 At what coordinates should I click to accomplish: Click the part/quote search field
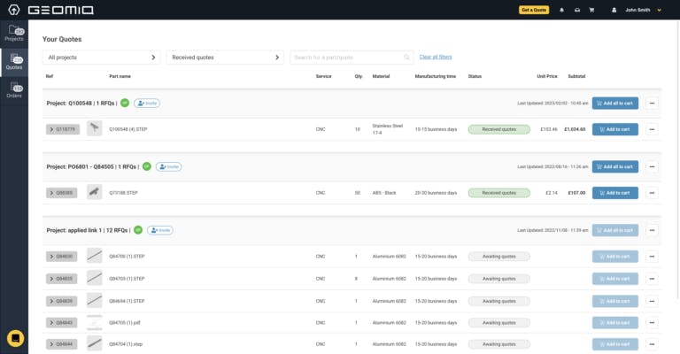point(345,58)
